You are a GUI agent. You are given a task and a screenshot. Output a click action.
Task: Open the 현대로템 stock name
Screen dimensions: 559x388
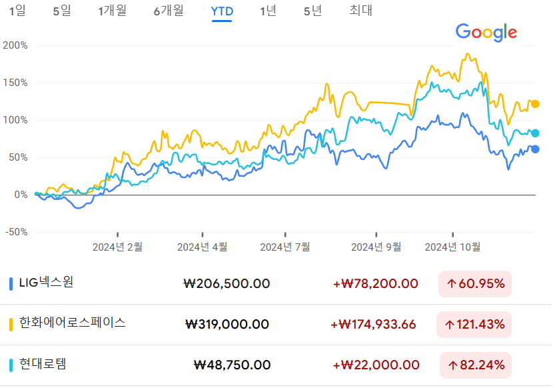43,364
